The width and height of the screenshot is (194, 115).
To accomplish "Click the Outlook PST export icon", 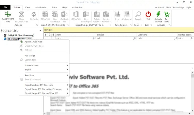I will coord(64,14).
